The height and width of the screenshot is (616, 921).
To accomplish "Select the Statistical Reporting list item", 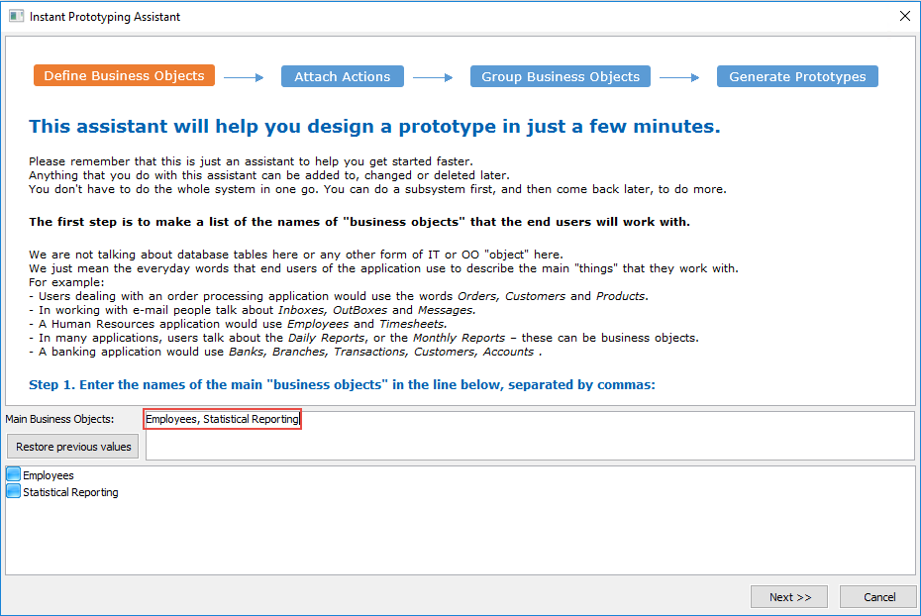I will (70, 492).
